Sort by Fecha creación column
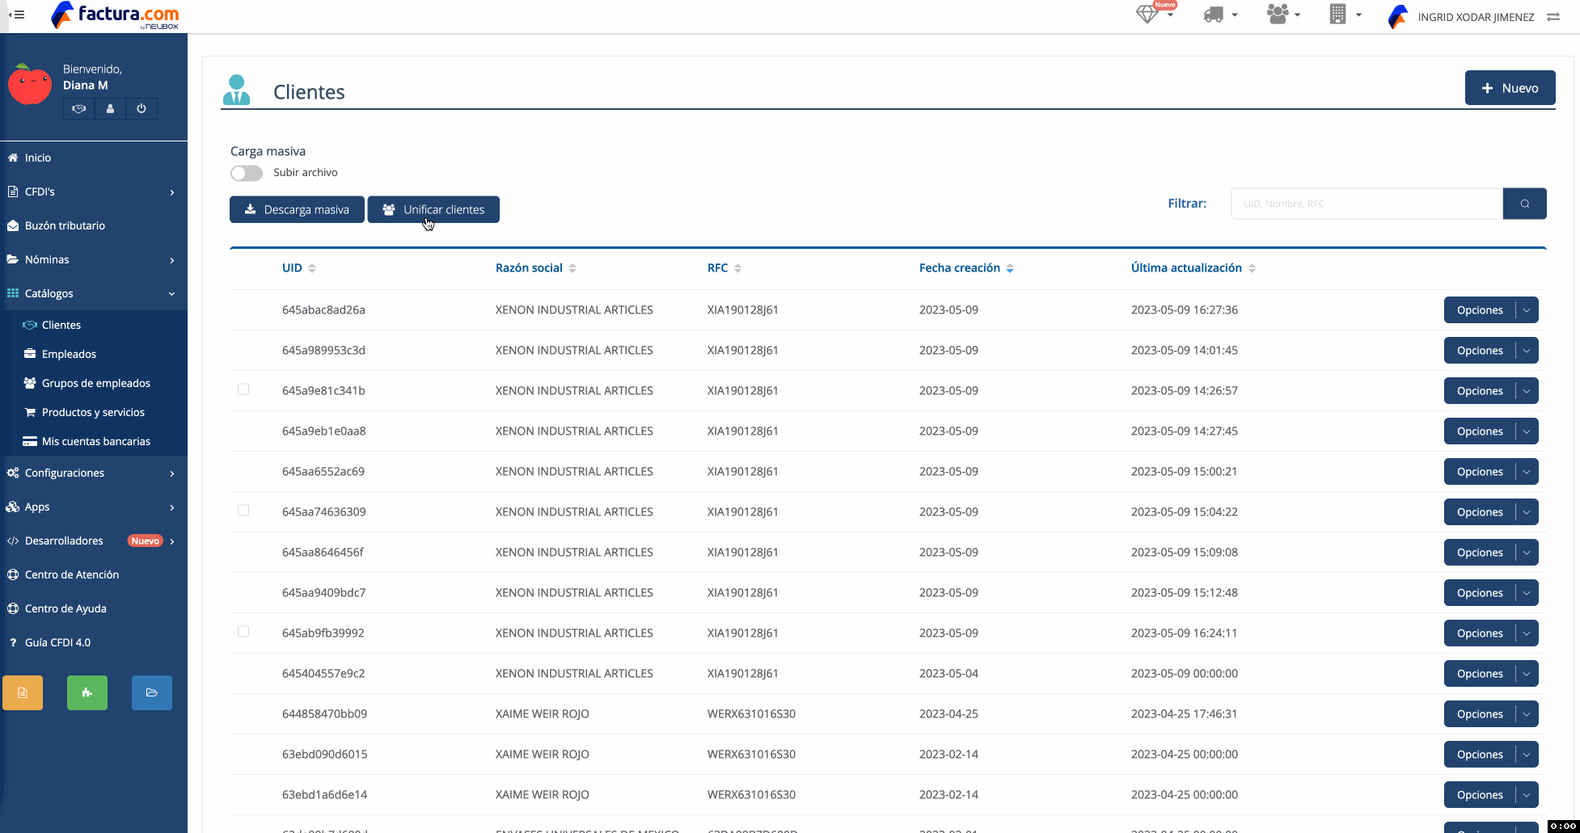 click(1010, 268)
